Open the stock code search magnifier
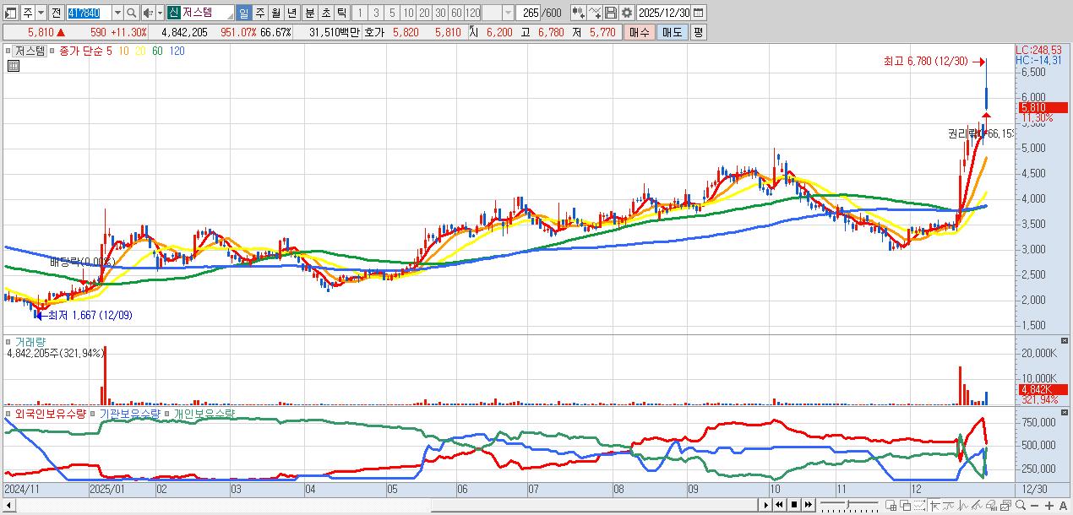Image resolution: width=1073 pixels, height=515 pixels. pyautogui.click(x=131, y=13)
